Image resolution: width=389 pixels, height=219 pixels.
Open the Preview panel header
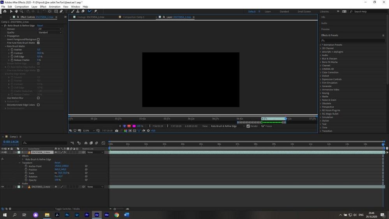(325, 29)
